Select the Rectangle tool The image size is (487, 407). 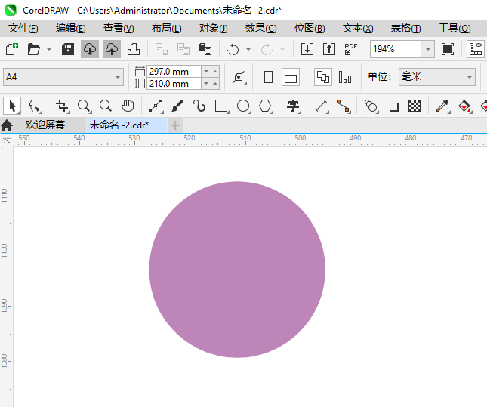(x=222, y=106)
